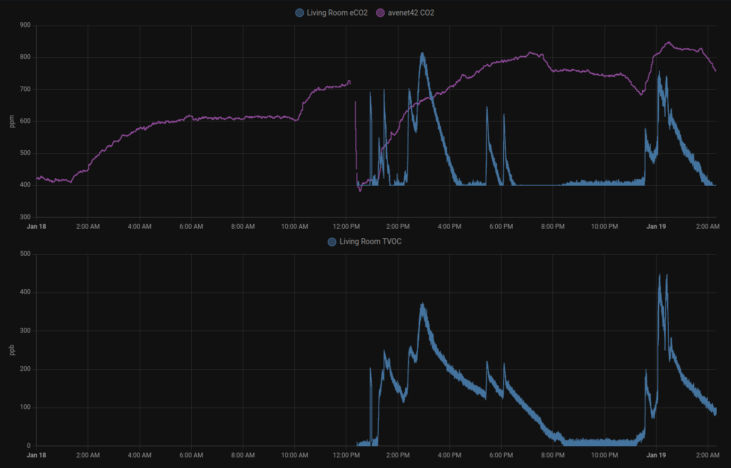This screenshot has width=731, height=468.
Task: Click the 'ppm' y-axis title
Action: point(12,122)
